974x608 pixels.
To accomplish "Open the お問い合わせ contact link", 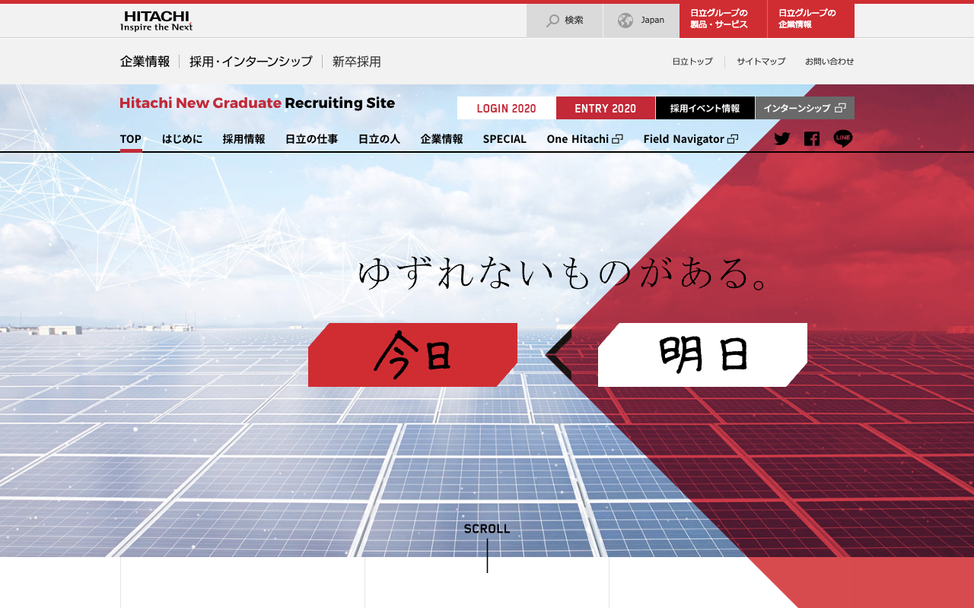I will (x=829, y=62).
